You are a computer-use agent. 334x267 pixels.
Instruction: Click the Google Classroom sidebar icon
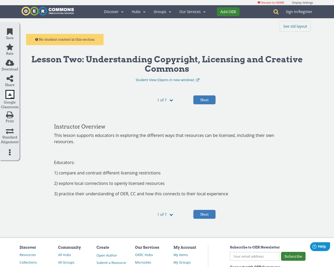pyautogui.click(x=9, y=94)
